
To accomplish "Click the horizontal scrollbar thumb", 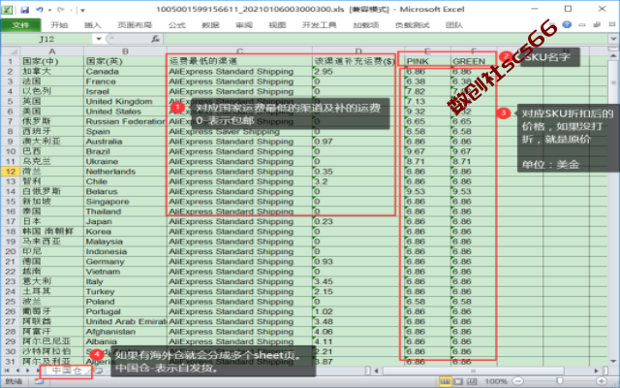I will point(474,371).
